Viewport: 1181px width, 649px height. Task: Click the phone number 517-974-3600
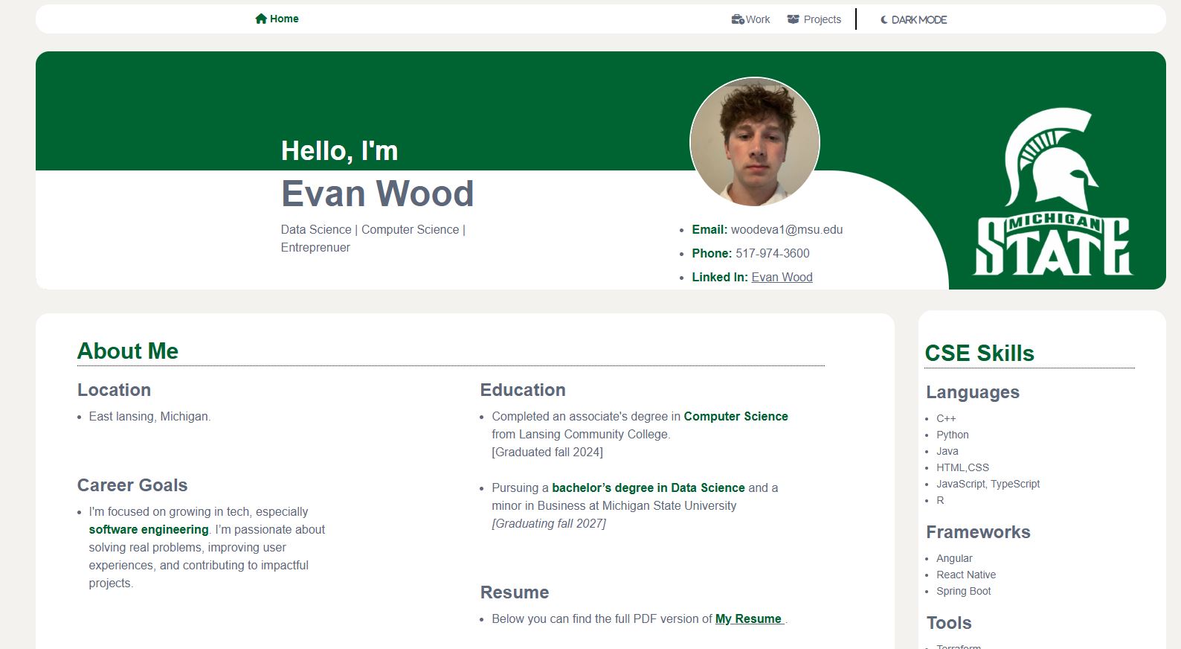tap(772, 254)
